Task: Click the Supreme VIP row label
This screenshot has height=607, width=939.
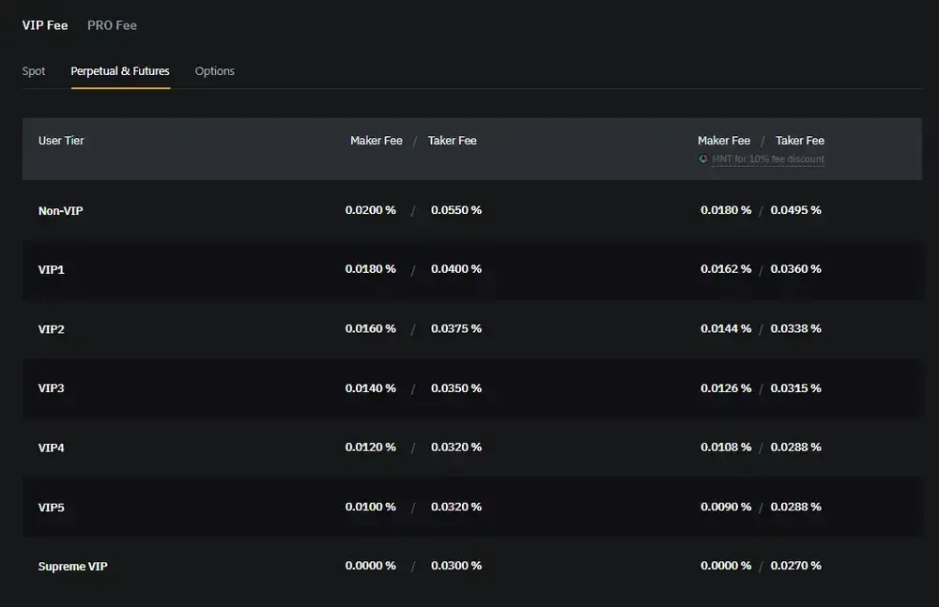Action: coord(73,567)
